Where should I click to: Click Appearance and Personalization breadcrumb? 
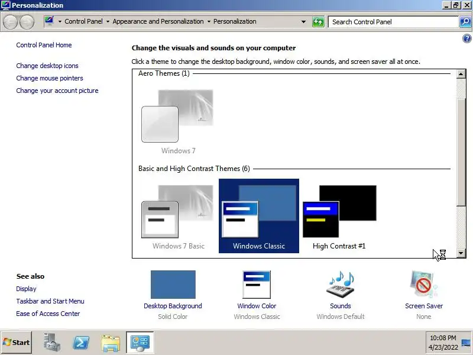pyautogui.click(x=158, y=21)
